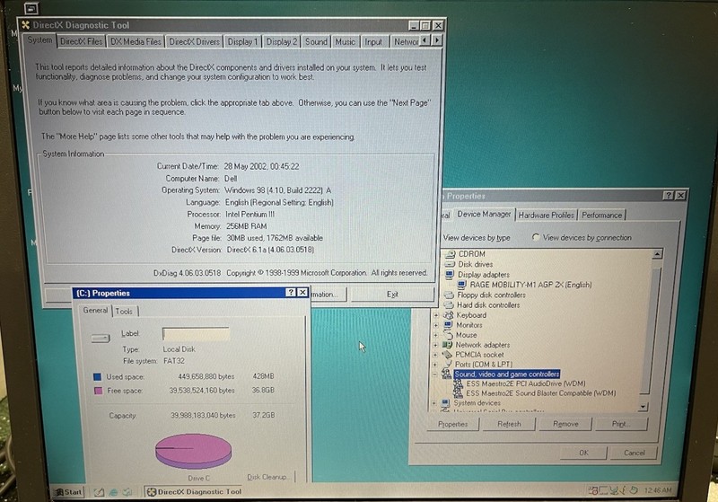Click the Display adapters category icon
This screenshot has height=502, width=718.
click(450, 275)
